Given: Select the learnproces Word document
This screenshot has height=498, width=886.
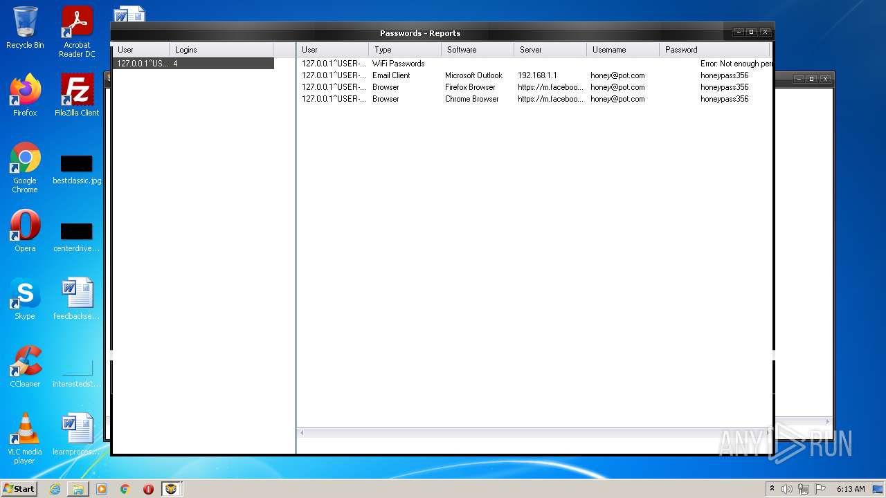Looking at the screenshot, I should 77,434.
